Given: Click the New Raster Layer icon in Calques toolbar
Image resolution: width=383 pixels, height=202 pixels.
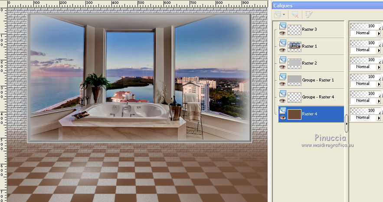Looking at the screenshot, I should (278, 15).
